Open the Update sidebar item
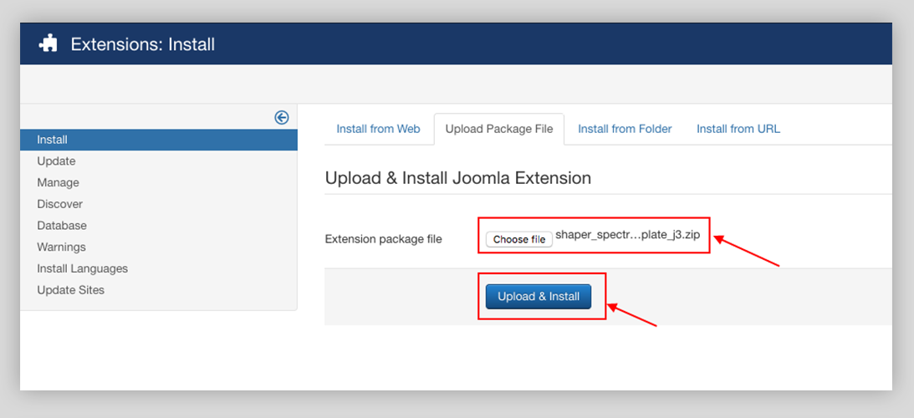Image resolution: width=914 pixels, height=418 pixels. click(x=56, y=161)
